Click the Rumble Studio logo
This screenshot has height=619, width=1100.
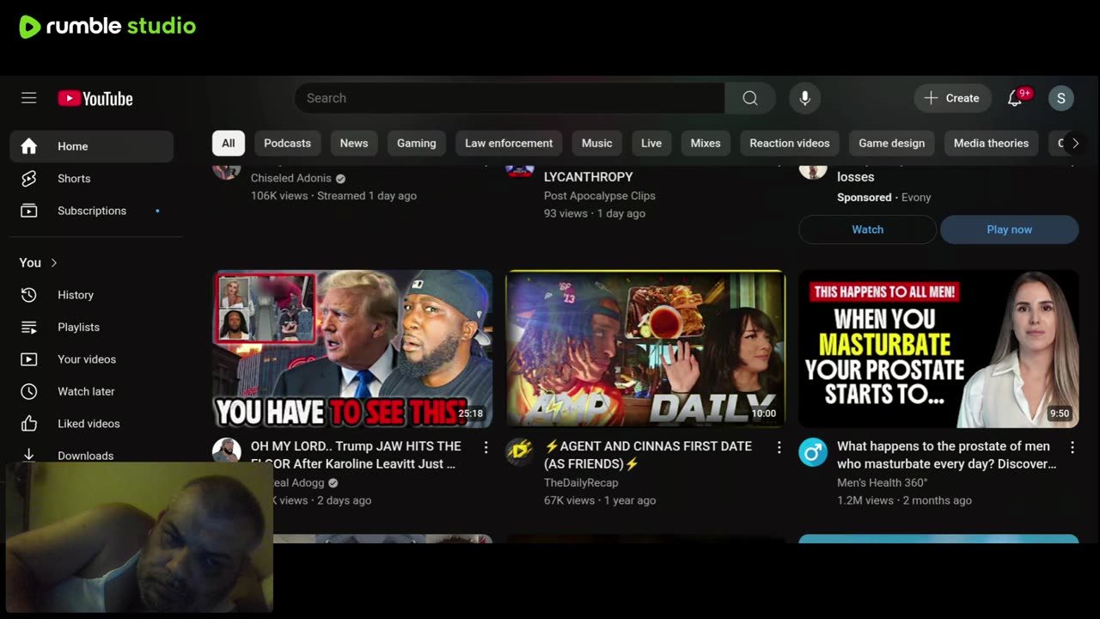click(x=107, y=27)
